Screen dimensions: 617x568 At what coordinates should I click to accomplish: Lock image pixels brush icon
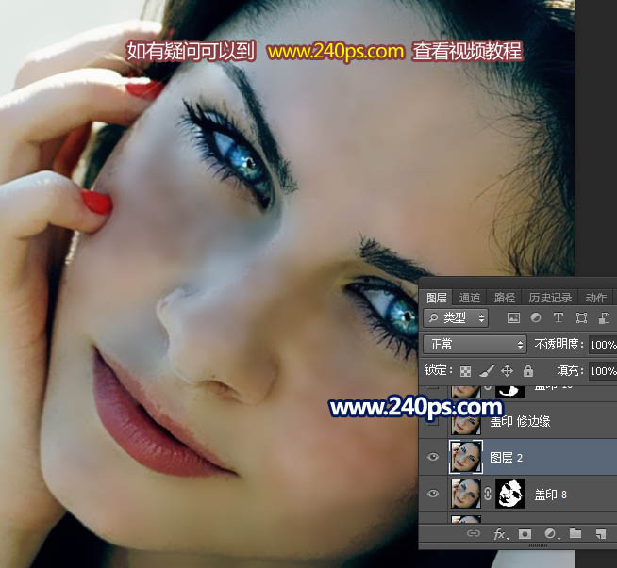pos(487,370)
